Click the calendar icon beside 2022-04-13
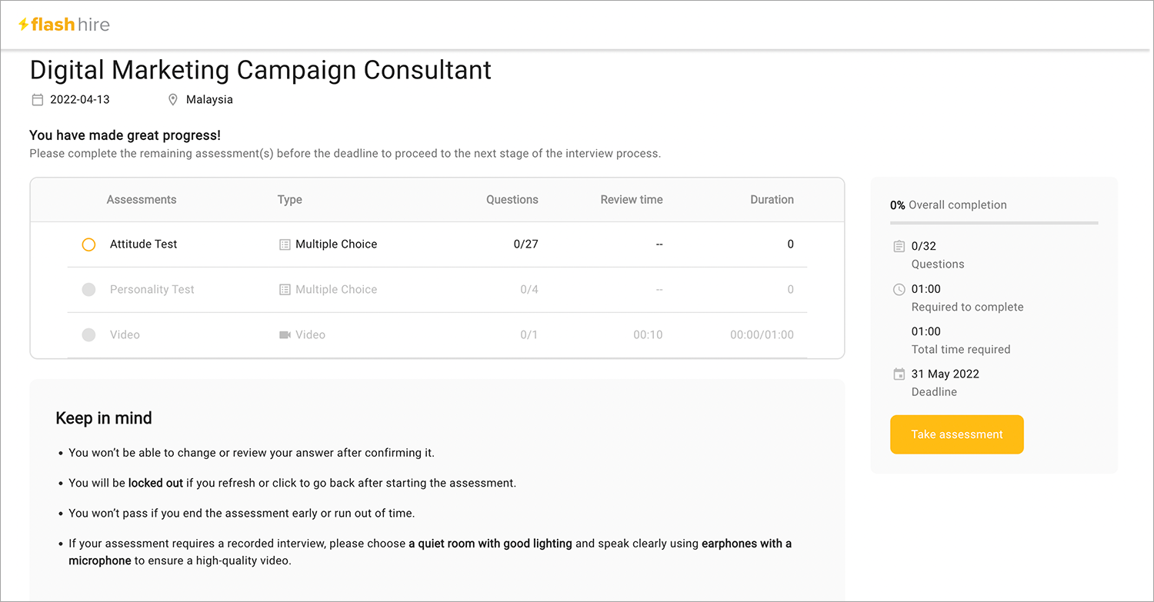The width and height of the screenshot is (1154, 602). 36,99
